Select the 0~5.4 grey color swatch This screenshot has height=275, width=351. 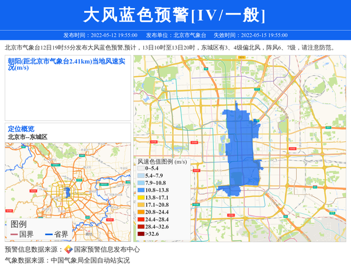pos(141,168)
